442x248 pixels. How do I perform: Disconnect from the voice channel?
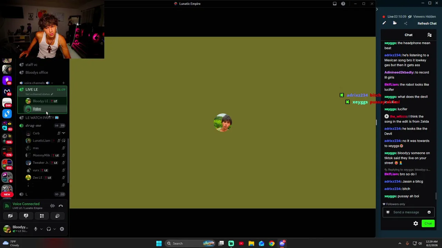[x=61, y=206]
